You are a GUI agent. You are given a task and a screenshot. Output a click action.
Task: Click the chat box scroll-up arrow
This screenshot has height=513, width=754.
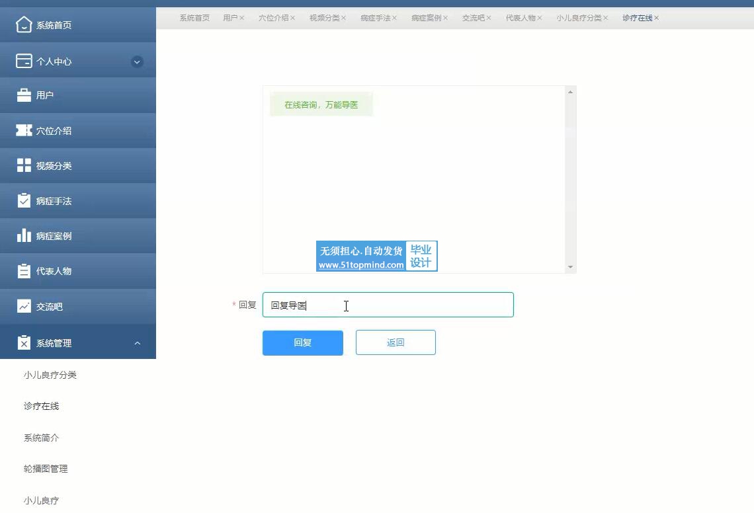[570, 92]
